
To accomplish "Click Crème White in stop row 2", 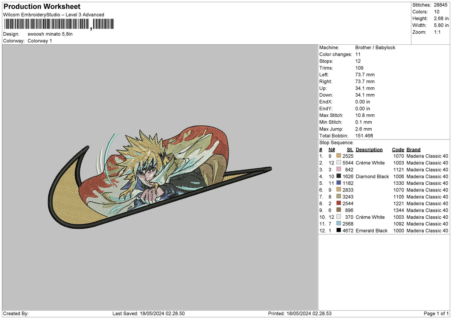I will tap(370, 163).
